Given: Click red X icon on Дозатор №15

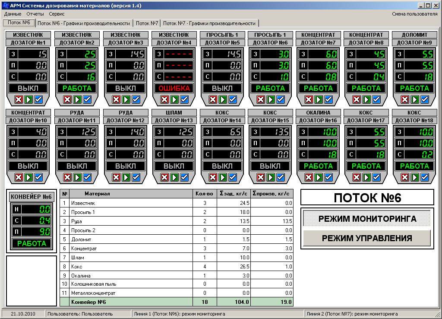Looking at the screenshot, I should click(x=260, y=177).
